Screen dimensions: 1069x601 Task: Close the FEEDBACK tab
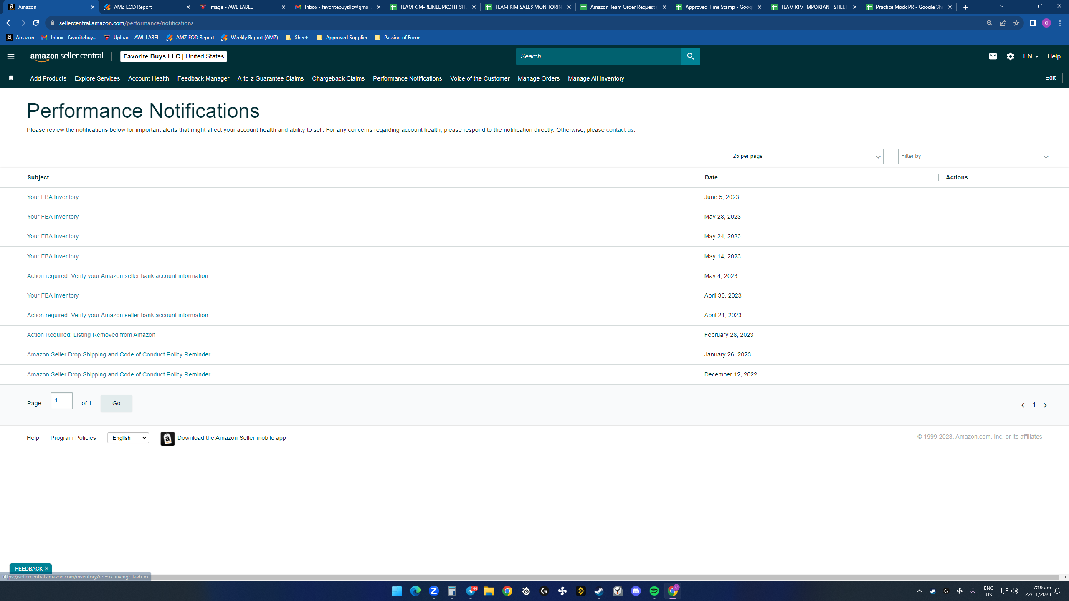click(47, 568)
